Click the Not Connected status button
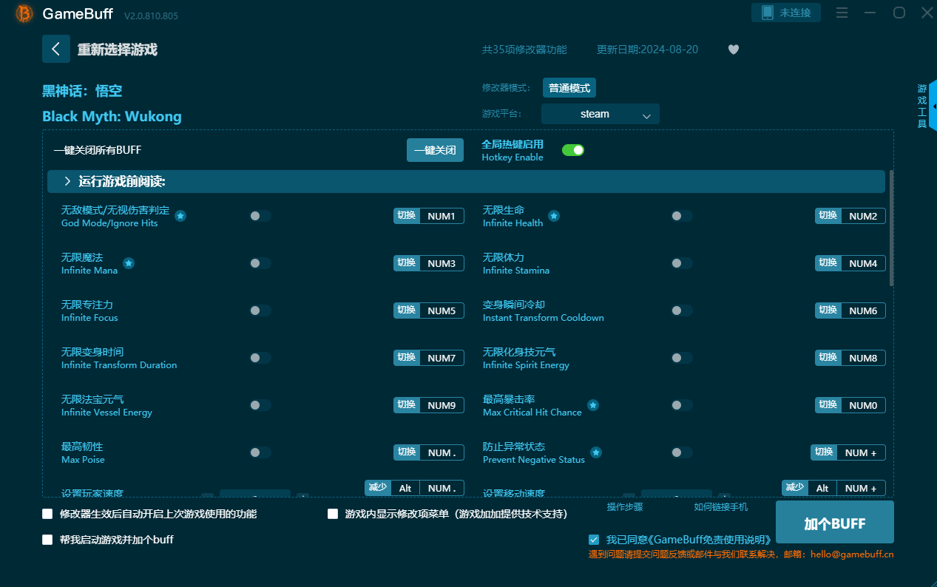 tap(786, 13)
